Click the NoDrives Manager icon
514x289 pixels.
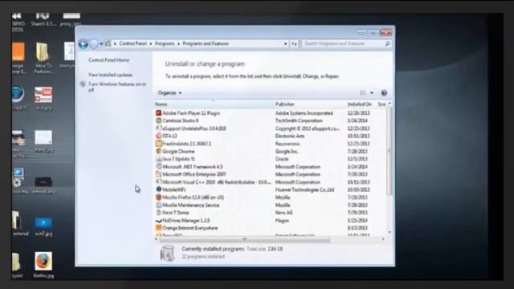[x=159, y=221]
